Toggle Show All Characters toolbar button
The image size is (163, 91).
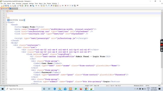pyautogui.click(x=49, y=6)
